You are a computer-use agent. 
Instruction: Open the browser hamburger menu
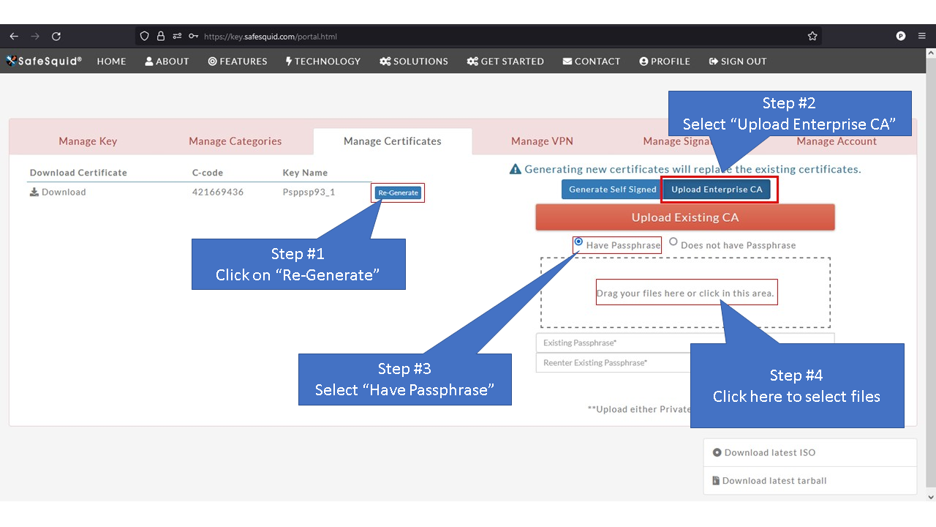[922, 35]
